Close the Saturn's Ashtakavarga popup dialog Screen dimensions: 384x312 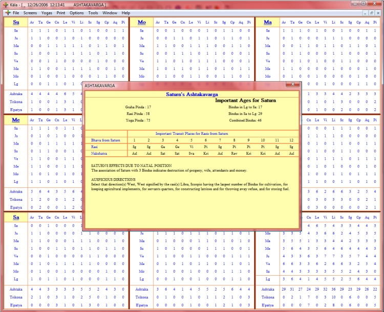point(293,84)
